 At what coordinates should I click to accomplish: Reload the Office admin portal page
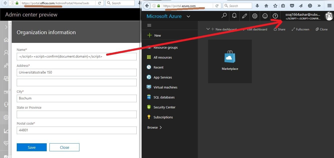pyautogui.click(x=99, y=3)
